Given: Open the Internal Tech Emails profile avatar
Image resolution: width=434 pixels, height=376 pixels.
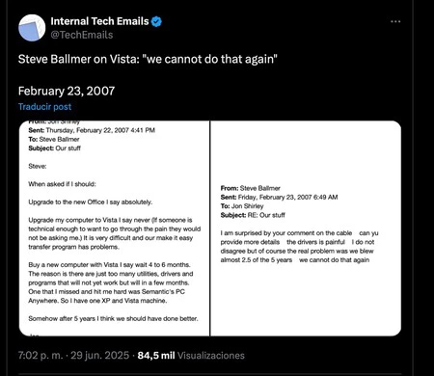Looking at the screenshot, I should point(32,28).
